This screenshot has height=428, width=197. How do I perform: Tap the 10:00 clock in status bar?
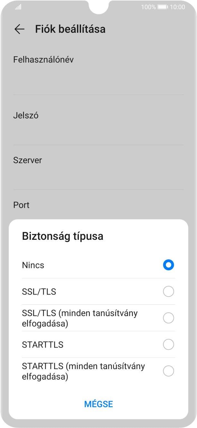[177, 7]
